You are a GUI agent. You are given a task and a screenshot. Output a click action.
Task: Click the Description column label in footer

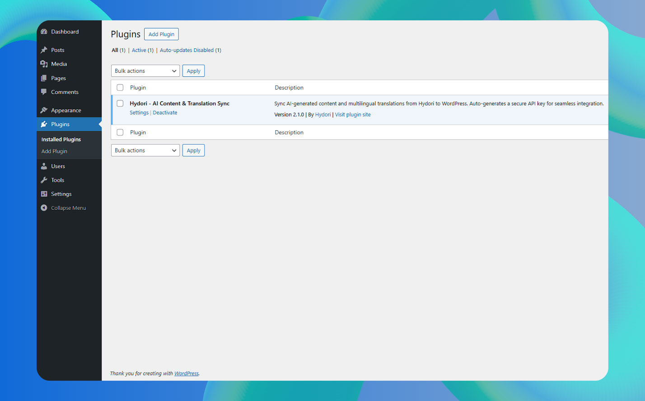click(x=289, y=132)
